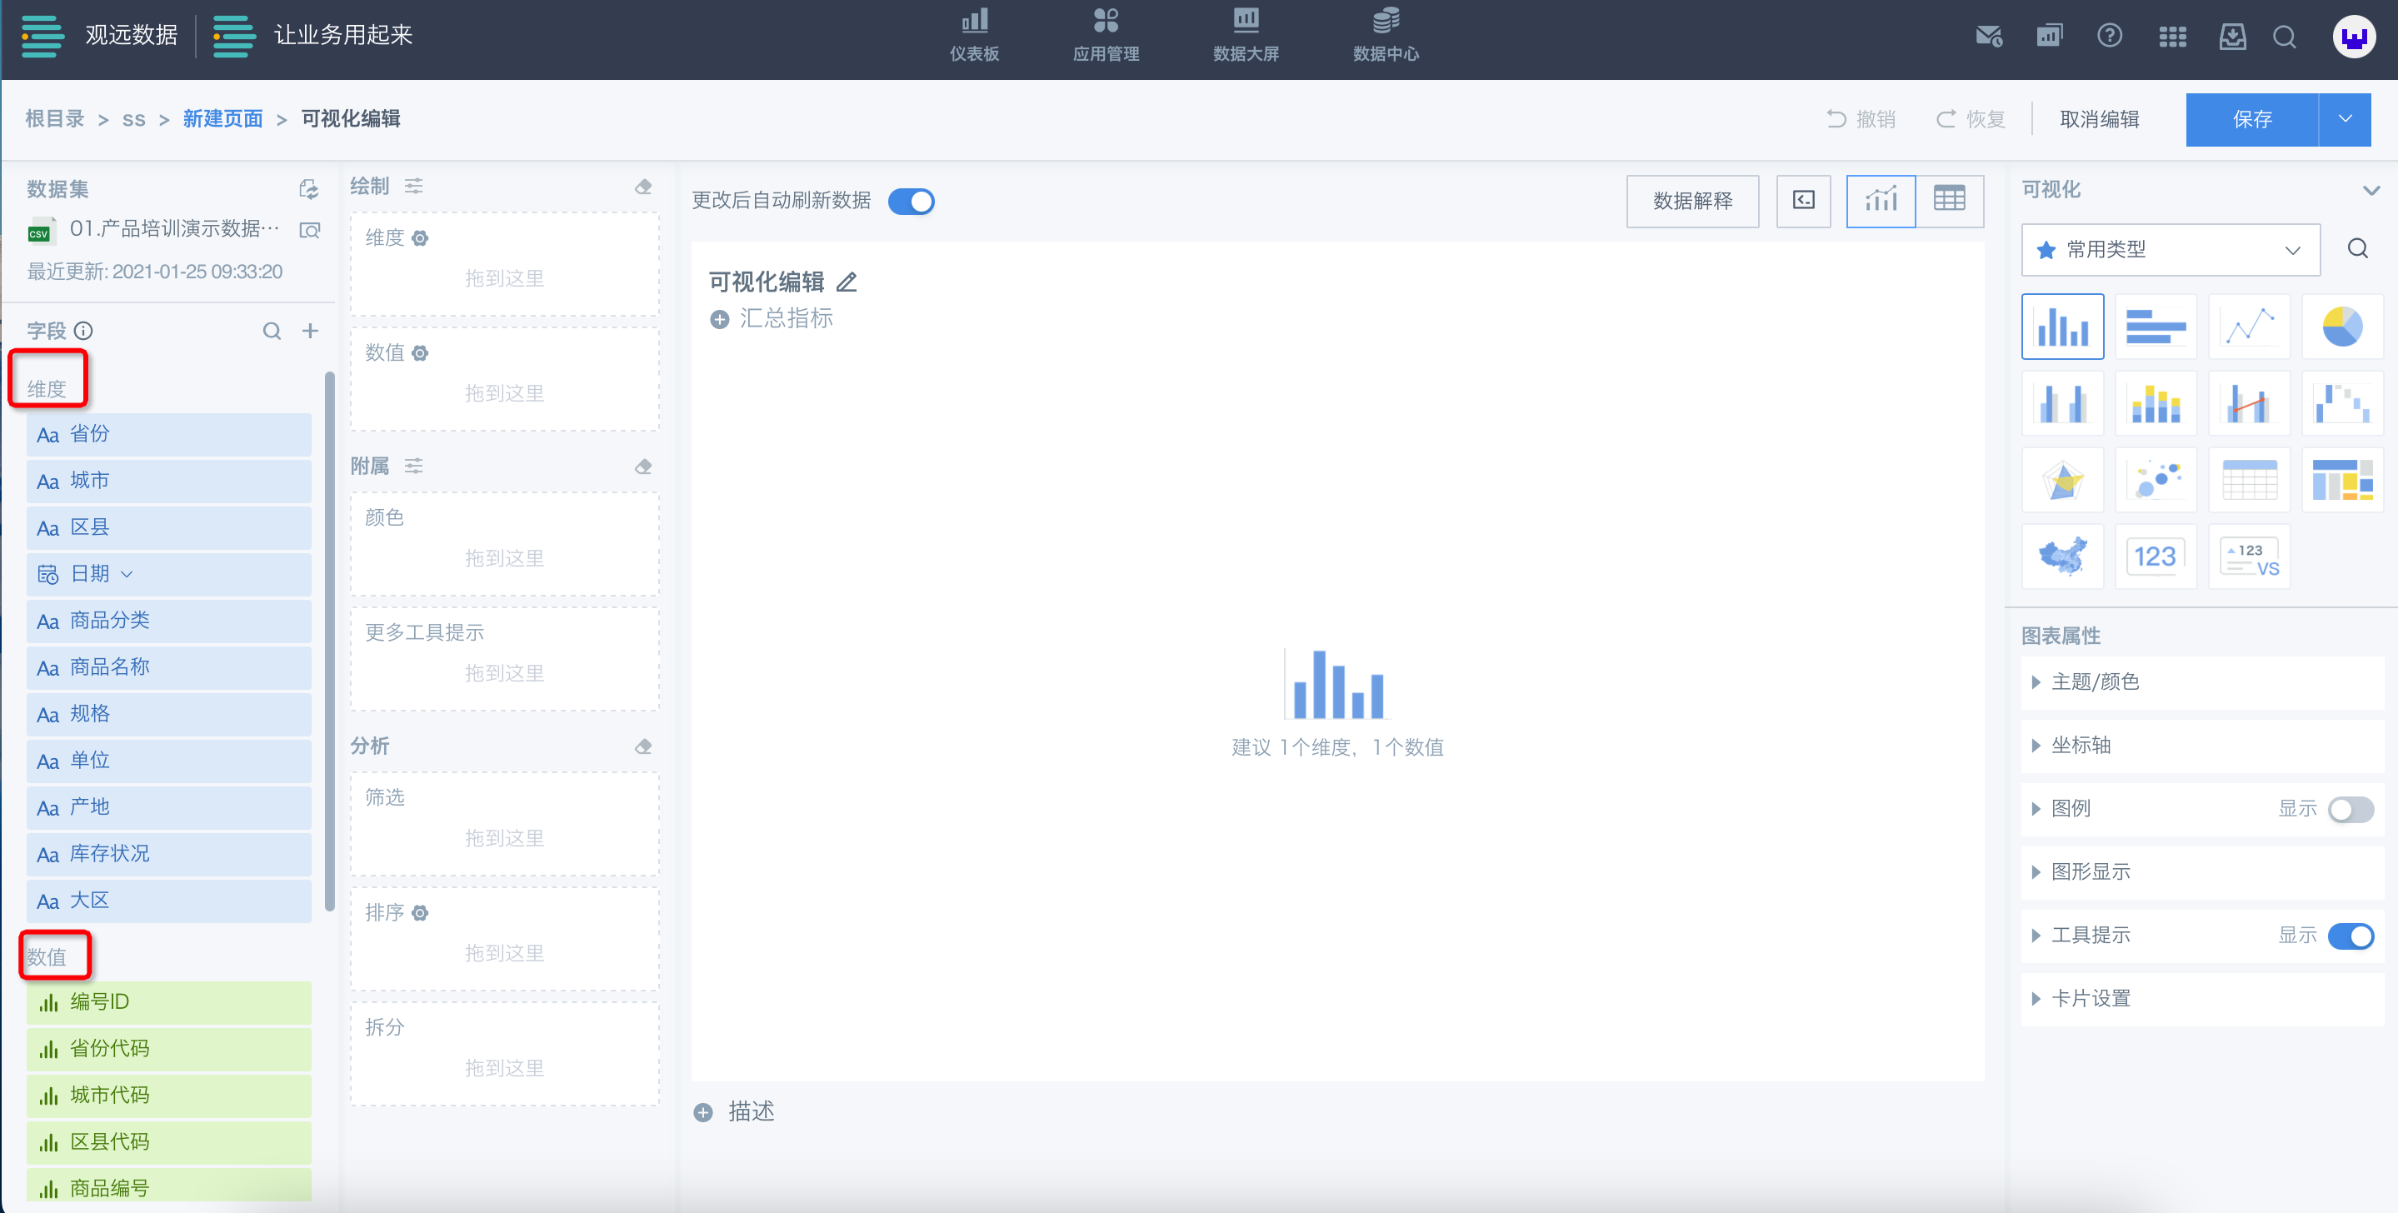The image size is (2398, 1213).
Task: Select the China map chart icon
Action: coord(2062,557)
